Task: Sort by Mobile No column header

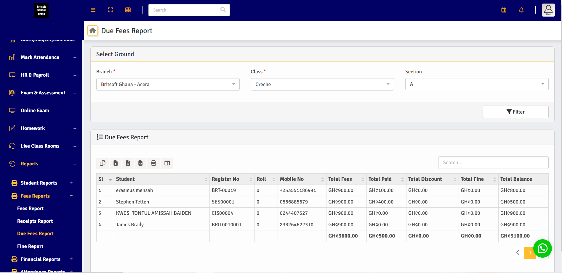Action: click(x=302, y=179)
